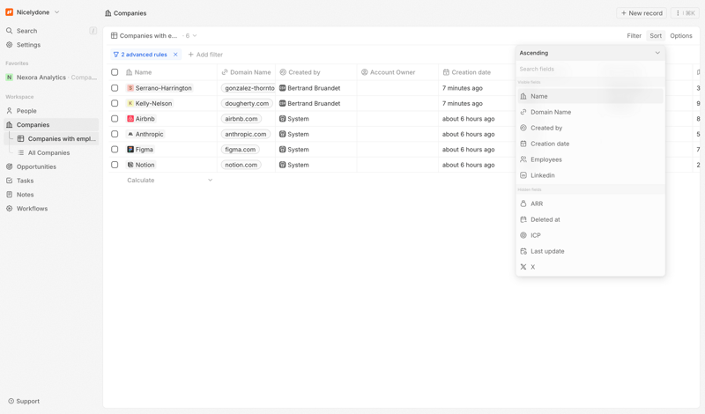Viewport: 705px width, 414px height.
Task: Remove the 2 advanced rules filter with X
Action: (x=175, y=55)
